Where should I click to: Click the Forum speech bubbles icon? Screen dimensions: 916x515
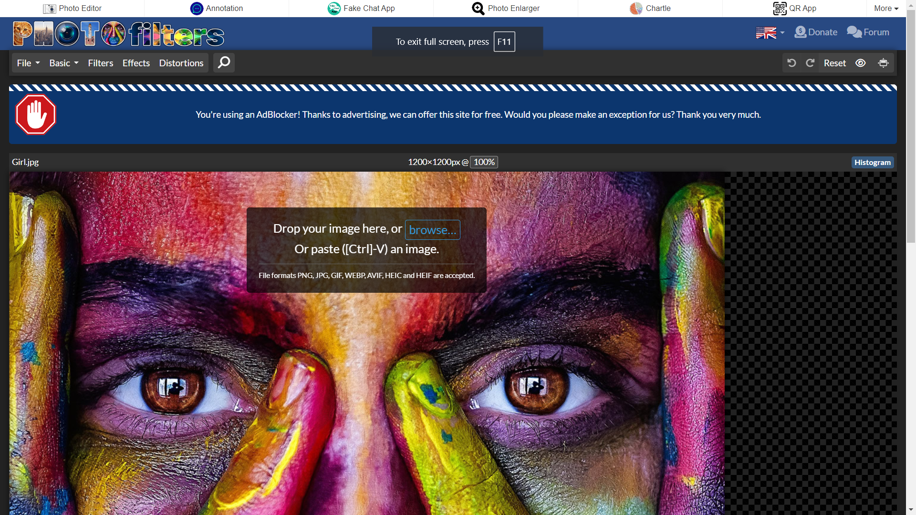point(854,32)
